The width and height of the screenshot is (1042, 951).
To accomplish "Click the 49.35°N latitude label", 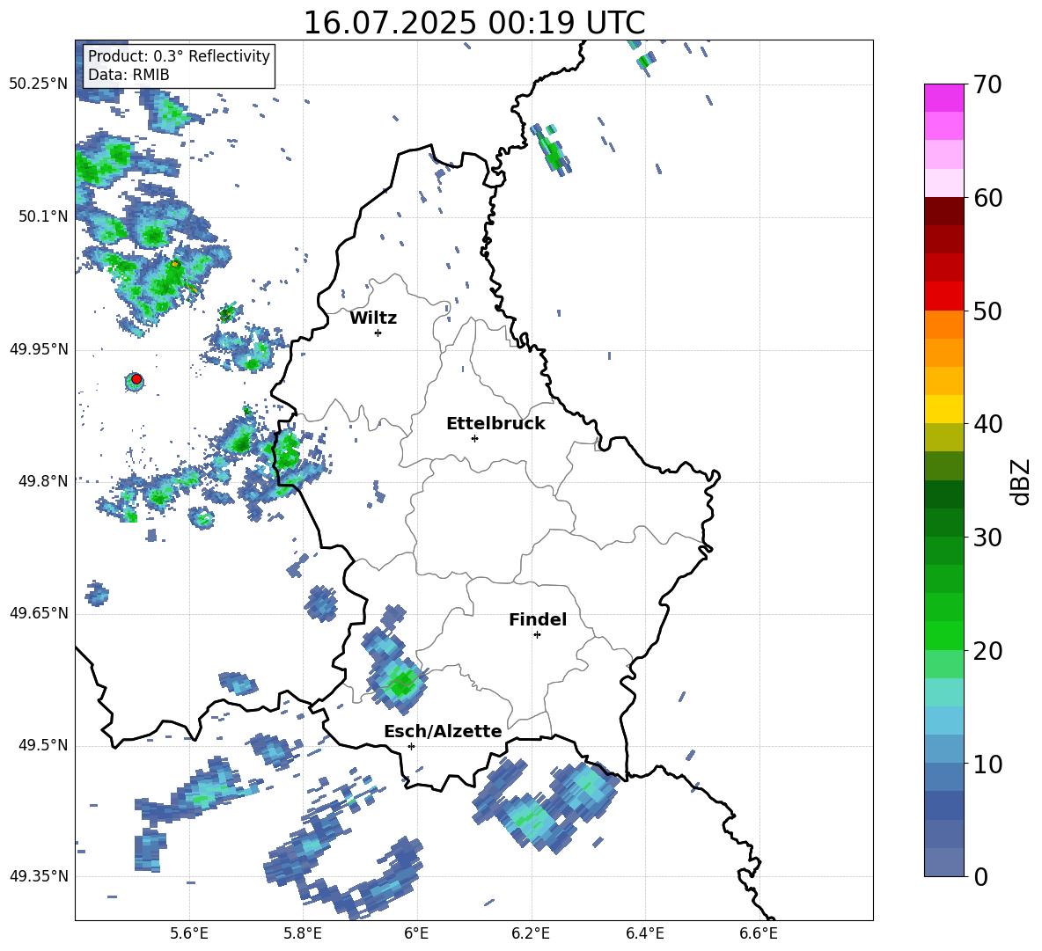I will click(39, 876).
